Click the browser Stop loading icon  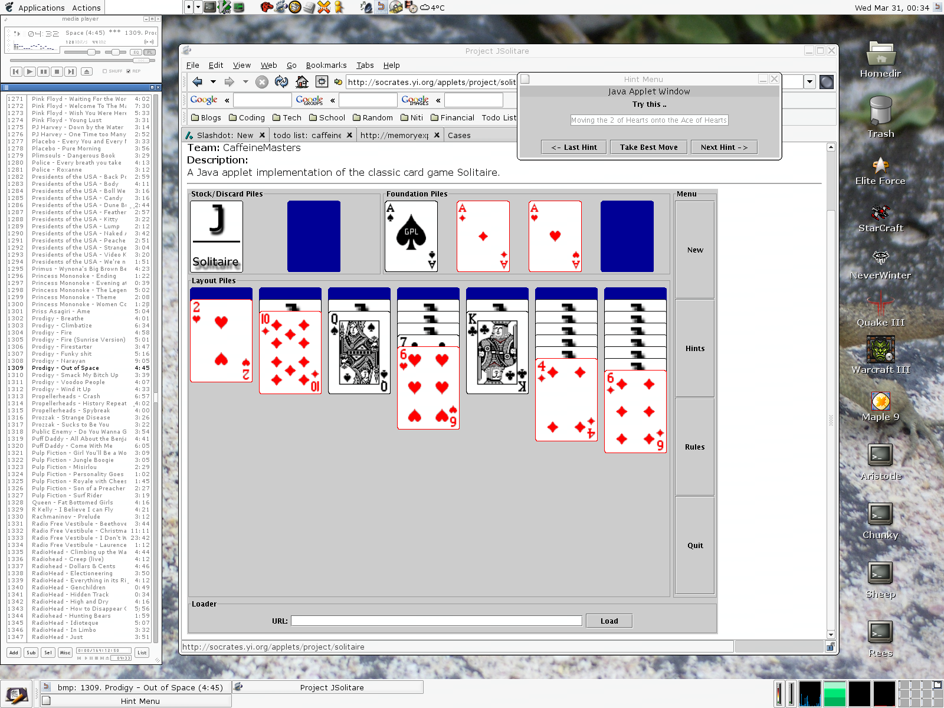262,82
